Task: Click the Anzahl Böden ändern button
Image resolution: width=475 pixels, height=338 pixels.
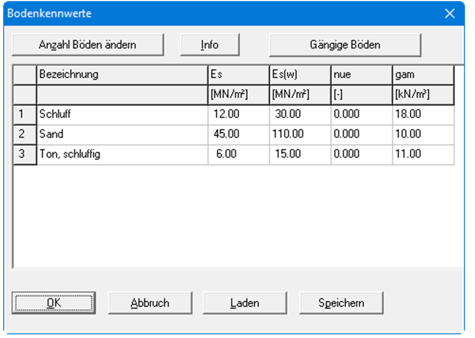Action: pos(87,45)
